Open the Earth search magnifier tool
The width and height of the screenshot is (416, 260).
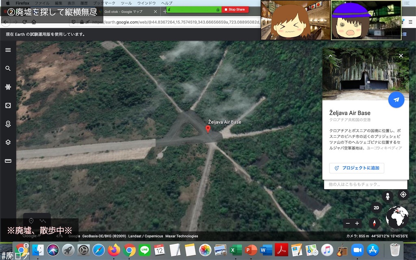pos(8,68)
